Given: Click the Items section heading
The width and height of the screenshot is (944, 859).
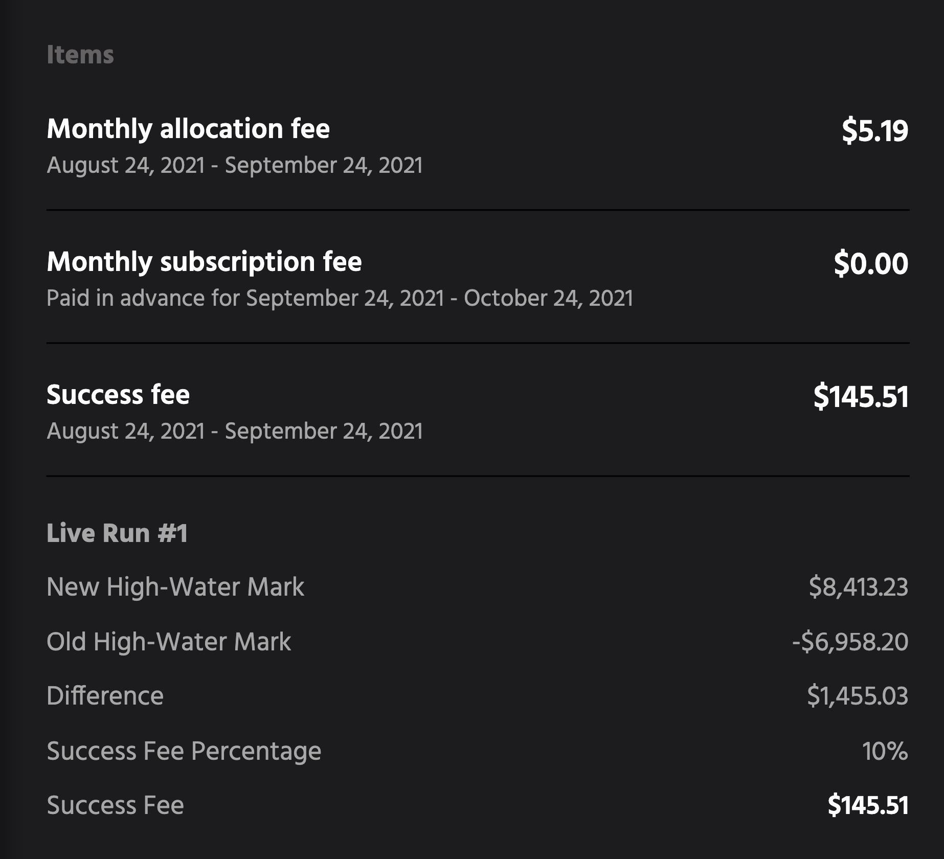Looking at the screenshot, I should (80, 55).
